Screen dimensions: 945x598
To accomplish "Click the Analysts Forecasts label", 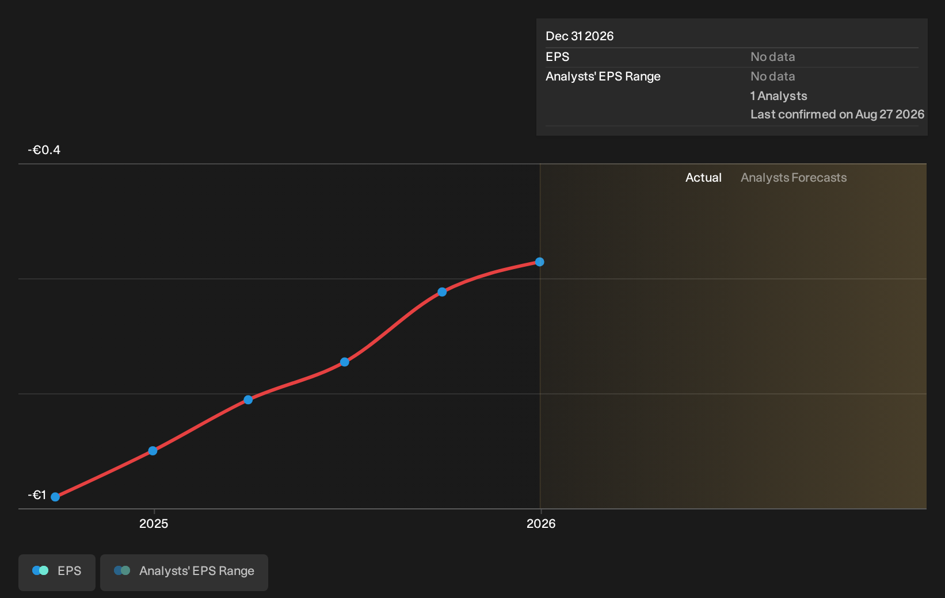I will pyautogui.click(x=794, y=178).
